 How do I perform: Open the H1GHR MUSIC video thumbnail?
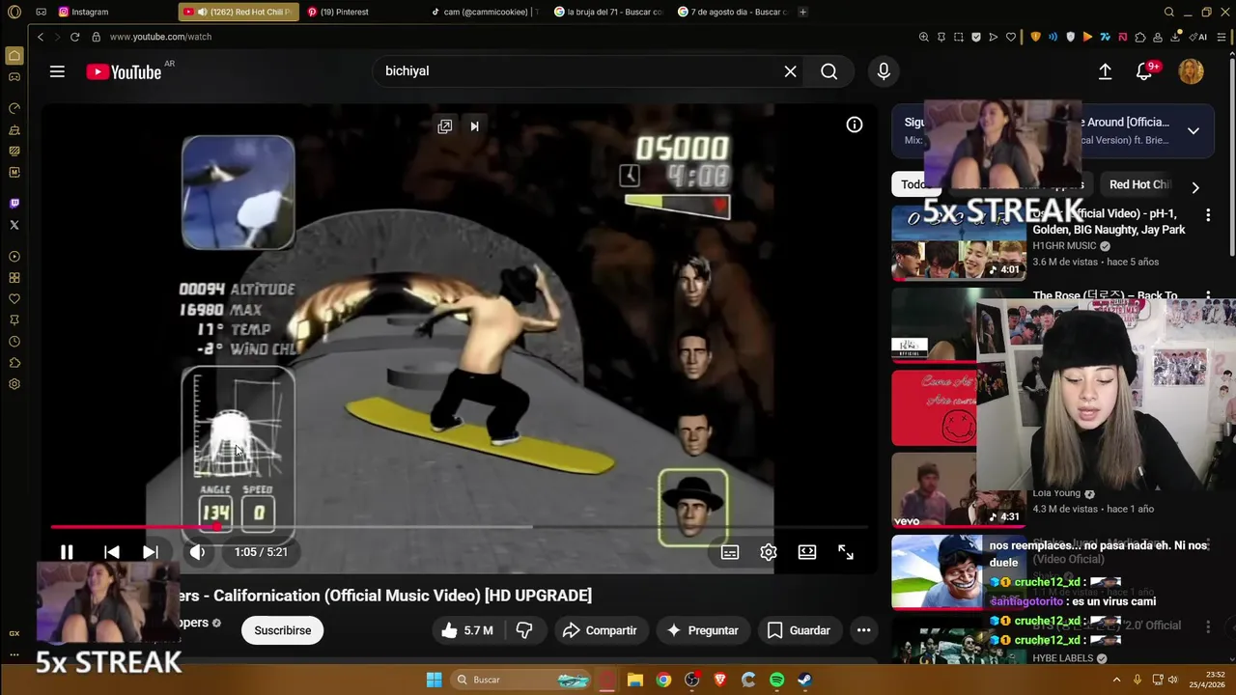(958, 242)
